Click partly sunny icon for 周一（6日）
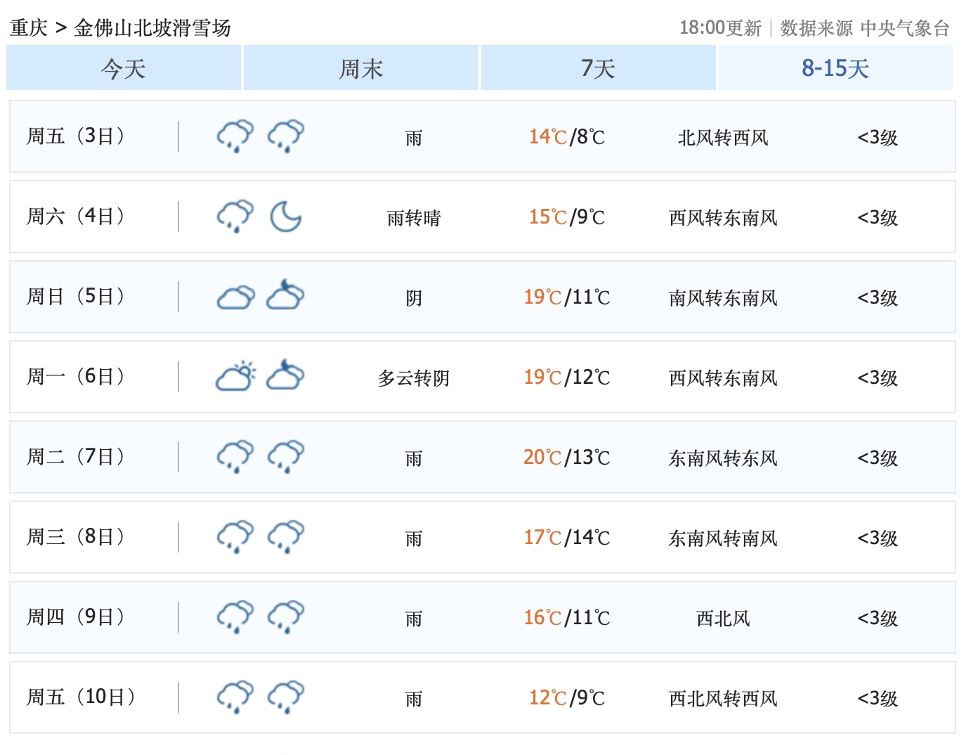Image resolution: width=978 pixels, height=755 pixels. tap(236, 376)
